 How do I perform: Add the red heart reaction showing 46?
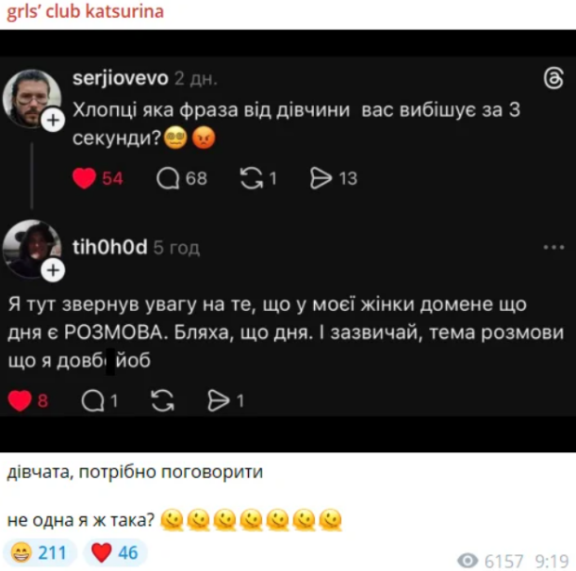pyautogui.click(x=115, y=552)
